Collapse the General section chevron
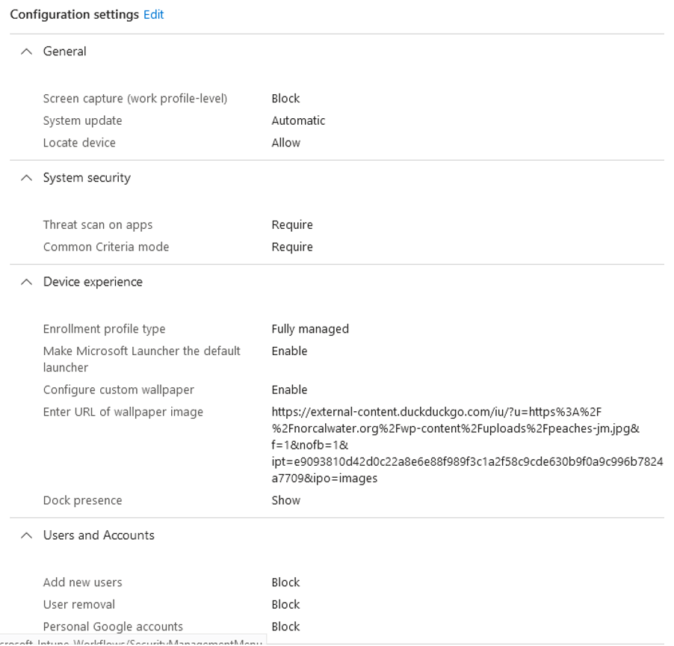This screenshot has width=674, height=646. pyautogui.click(x=27, y=52)
